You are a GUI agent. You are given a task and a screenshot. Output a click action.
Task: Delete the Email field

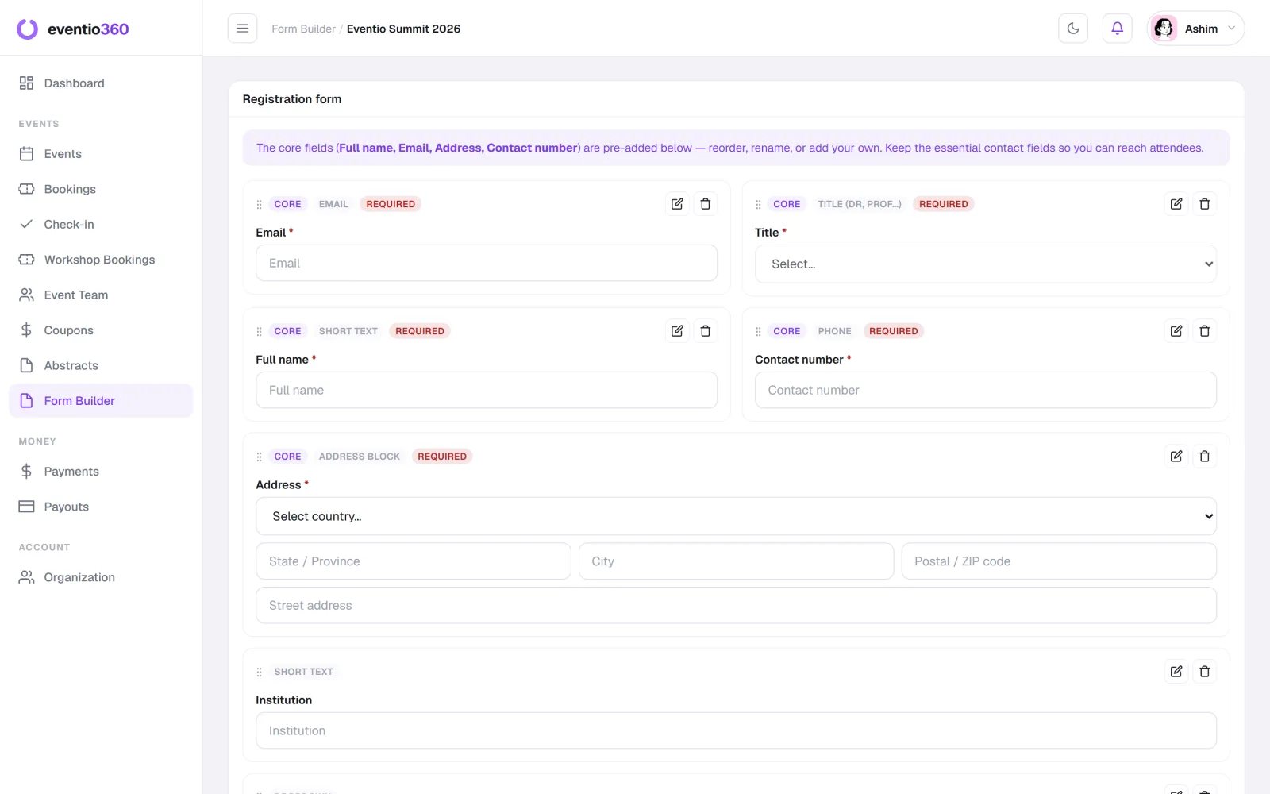tap(706, 204)
